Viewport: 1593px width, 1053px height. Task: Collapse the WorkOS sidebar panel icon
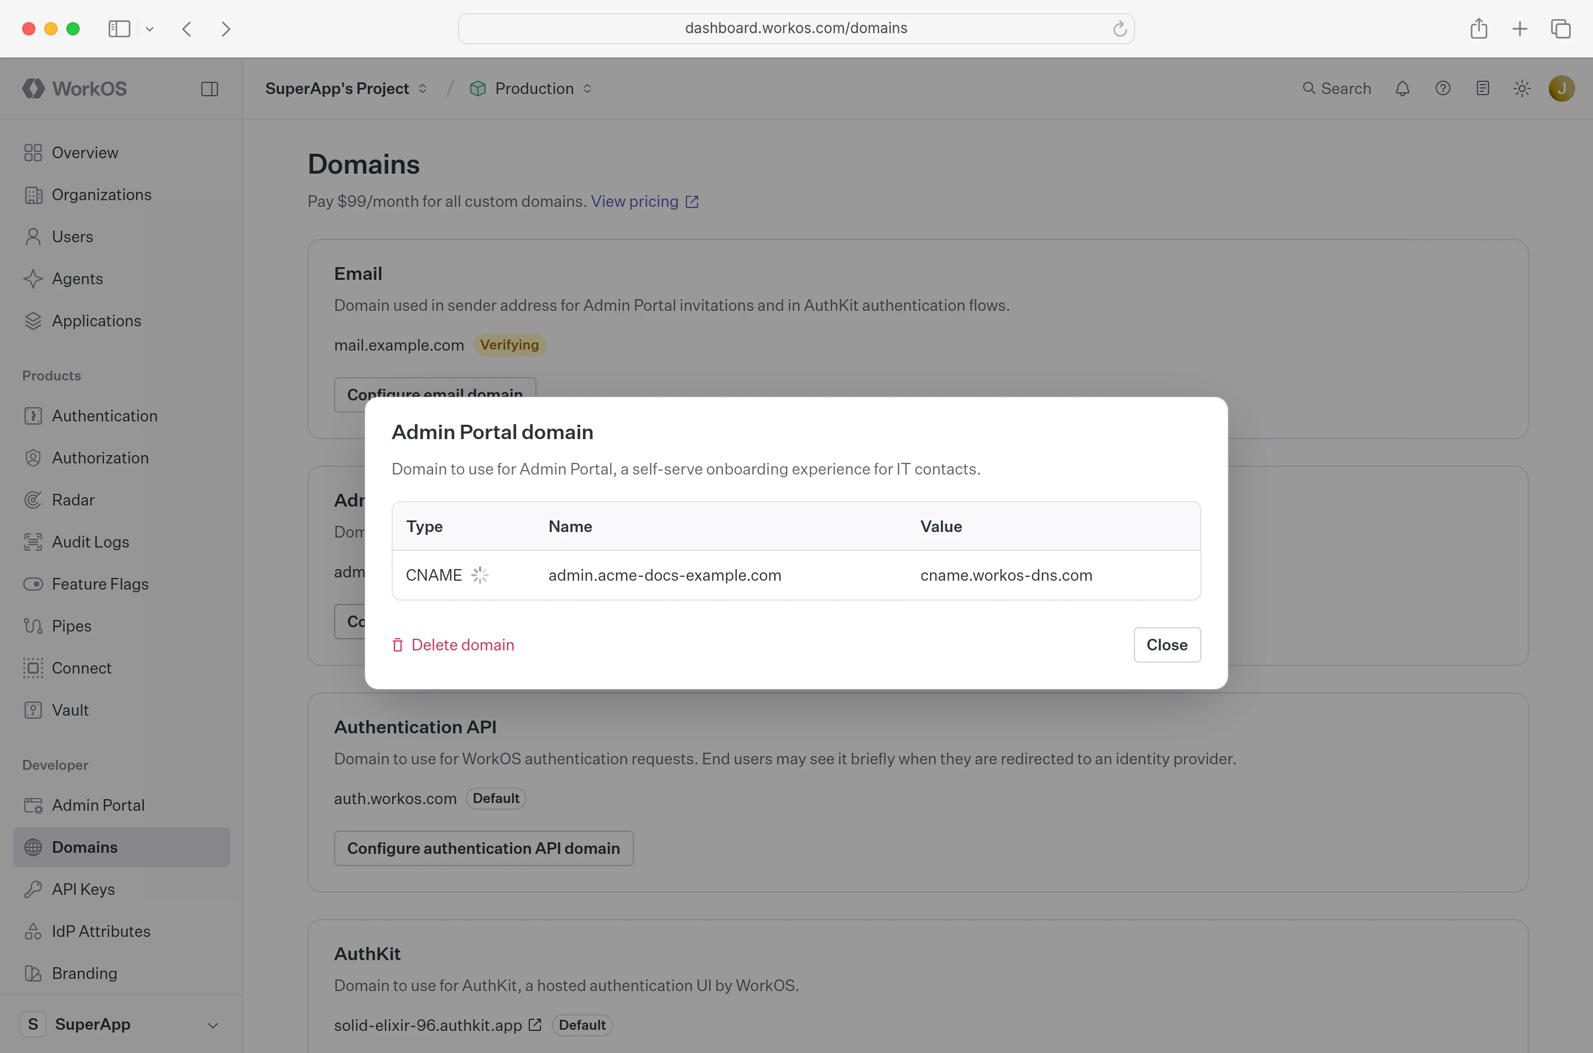coord(210,88)
